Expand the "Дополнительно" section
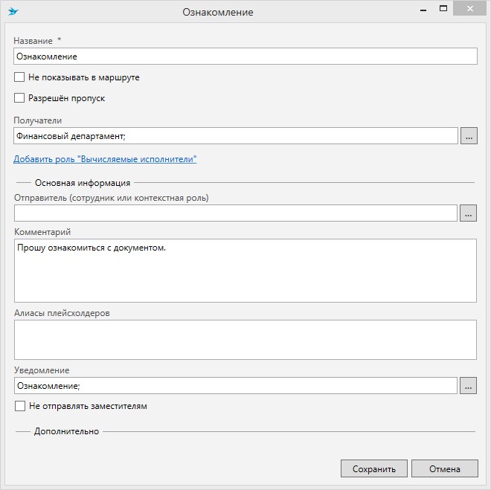The image size is (491, 490). [x=66, y=431]
